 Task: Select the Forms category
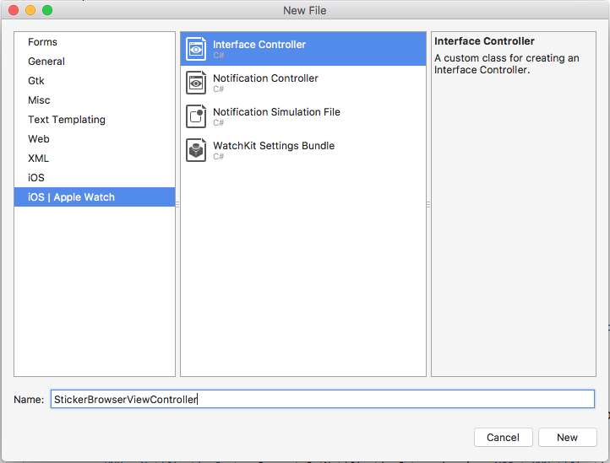[42, 42]
